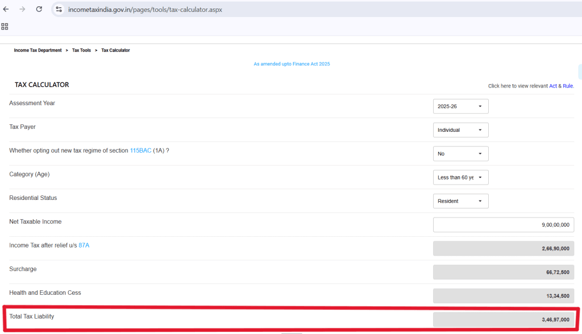This screenshot has width=582, height=334.
Task: Click the browser address bar URL
Action: pos(145,10)
